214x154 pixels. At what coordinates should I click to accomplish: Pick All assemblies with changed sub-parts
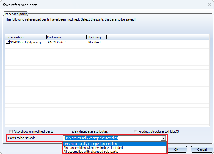pyautogui.click(x=115, y=152)
